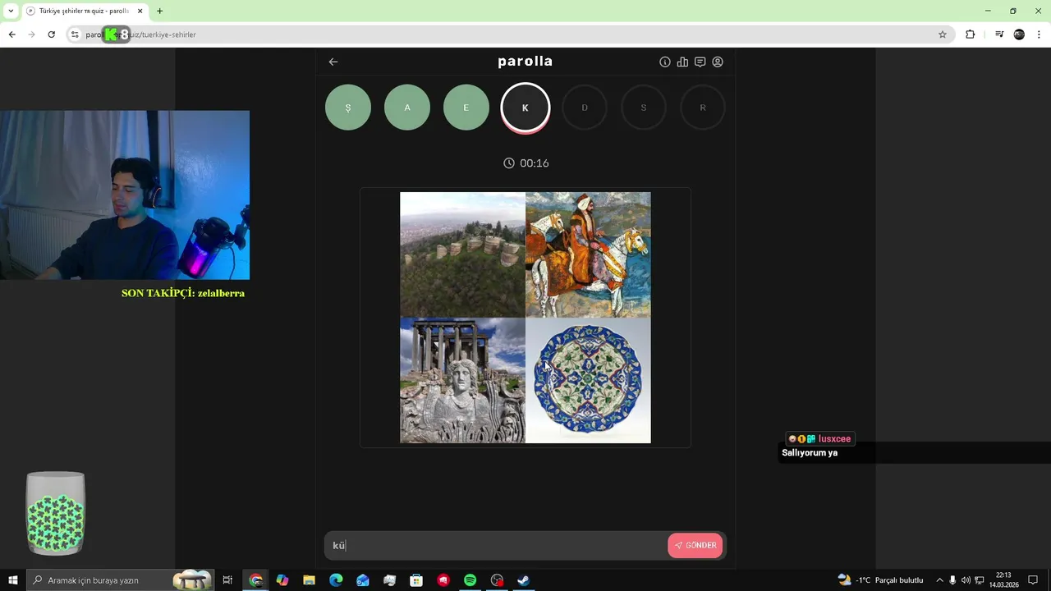This screenshot has height=591, width=1051.
Task: Open the microphone tray icon
Action: pyautogui.click(x=952, y=580)
